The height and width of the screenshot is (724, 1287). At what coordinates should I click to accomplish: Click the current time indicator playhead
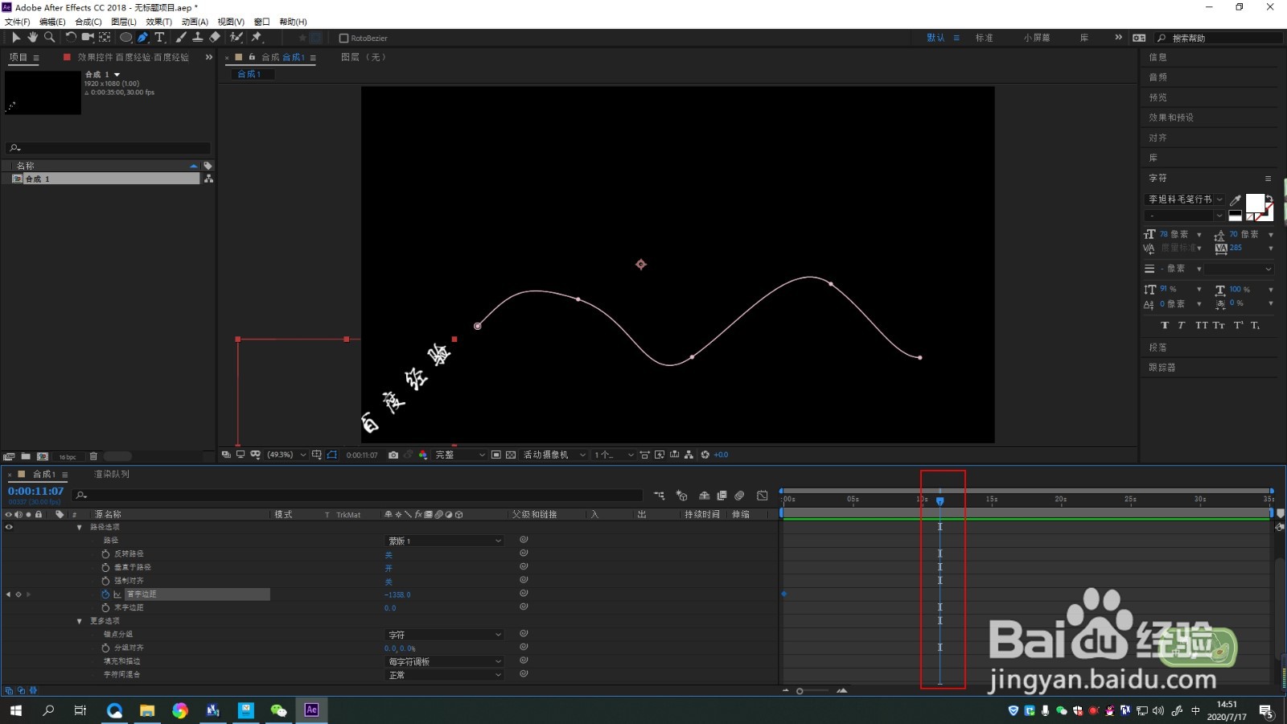pos(940,500)
